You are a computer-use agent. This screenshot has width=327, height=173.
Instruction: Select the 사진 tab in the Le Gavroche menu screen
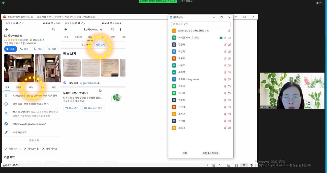click(x=113, y=37)
